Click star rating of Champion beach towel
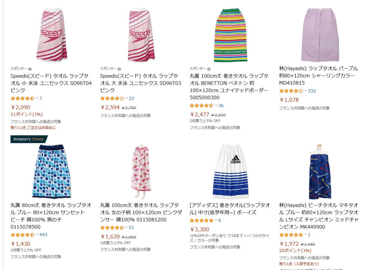The image size is (367, 270). pyautogui.click(x=291, y=235)
